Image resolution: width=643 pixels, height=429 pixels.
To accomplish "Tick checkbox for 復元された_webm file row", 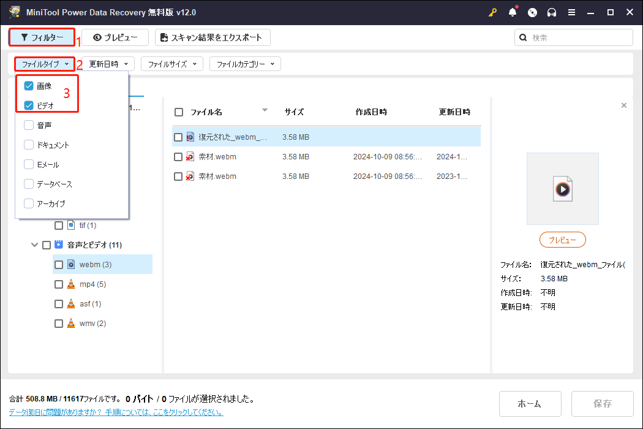I will click(178, 137).
